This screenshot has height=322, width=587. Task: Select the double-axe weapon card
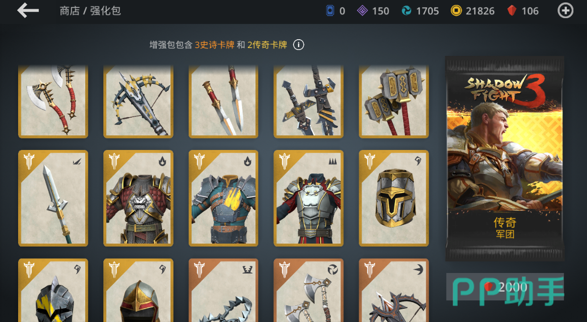coord(53,101)
